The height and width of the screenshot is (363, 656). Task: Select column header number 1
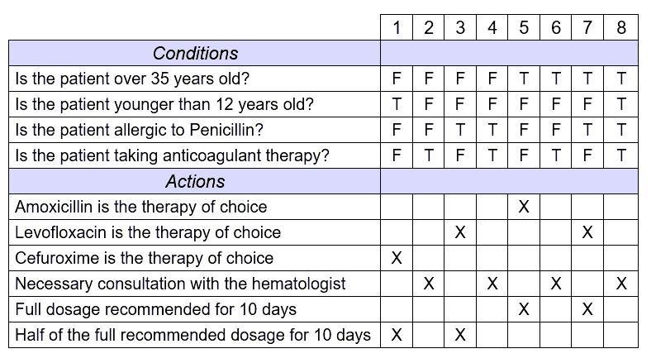coord(397,27)
